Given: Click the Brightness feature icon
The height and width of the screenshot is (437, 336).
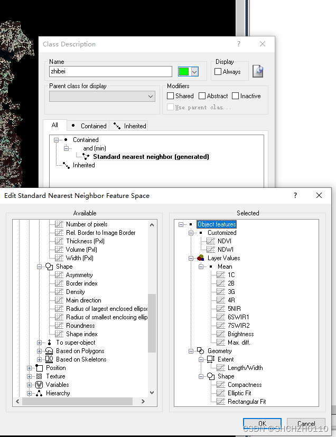Looking at the screenshot, I should (x=221, y=334).
